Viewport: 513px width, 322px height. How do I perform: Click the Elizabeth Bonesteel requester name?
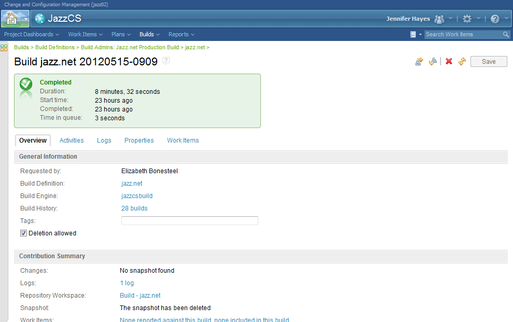click(x=149, y=171)
